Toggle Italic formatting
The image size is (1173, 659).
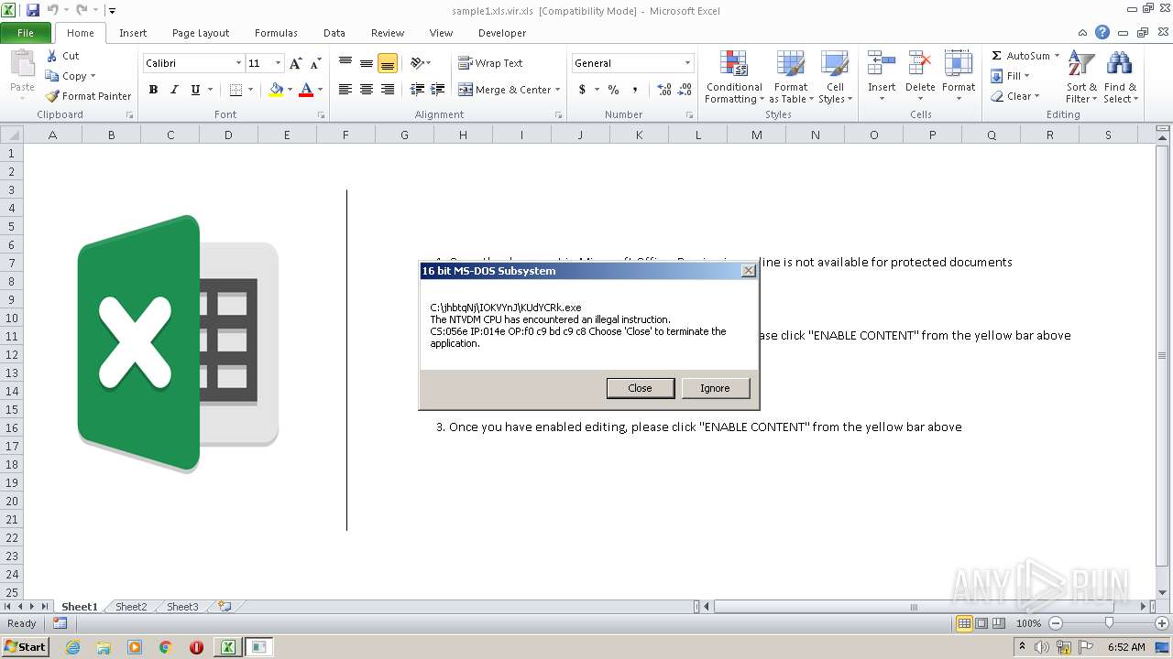tap(174, 90)
